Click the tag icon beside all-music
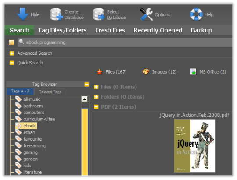Viewport: 237px width, 180px height. (x=18, y=99)
